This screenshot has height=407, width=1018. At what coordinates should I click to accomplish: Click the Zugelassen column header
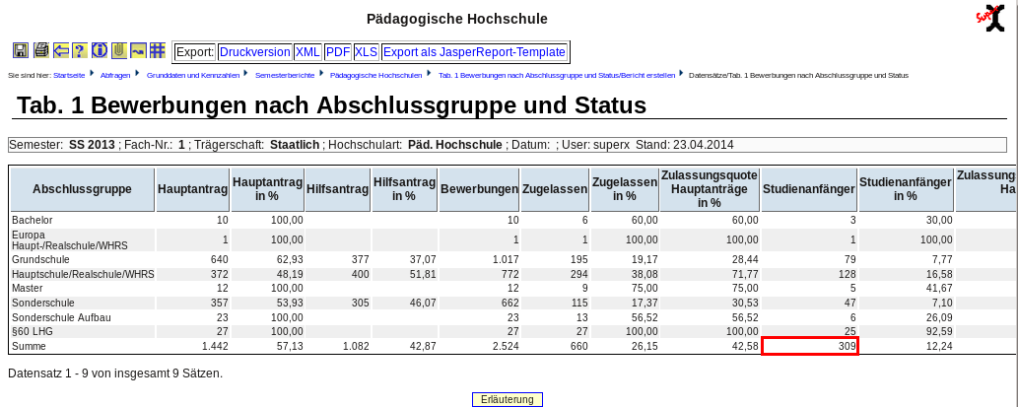(x=555, y=189)
